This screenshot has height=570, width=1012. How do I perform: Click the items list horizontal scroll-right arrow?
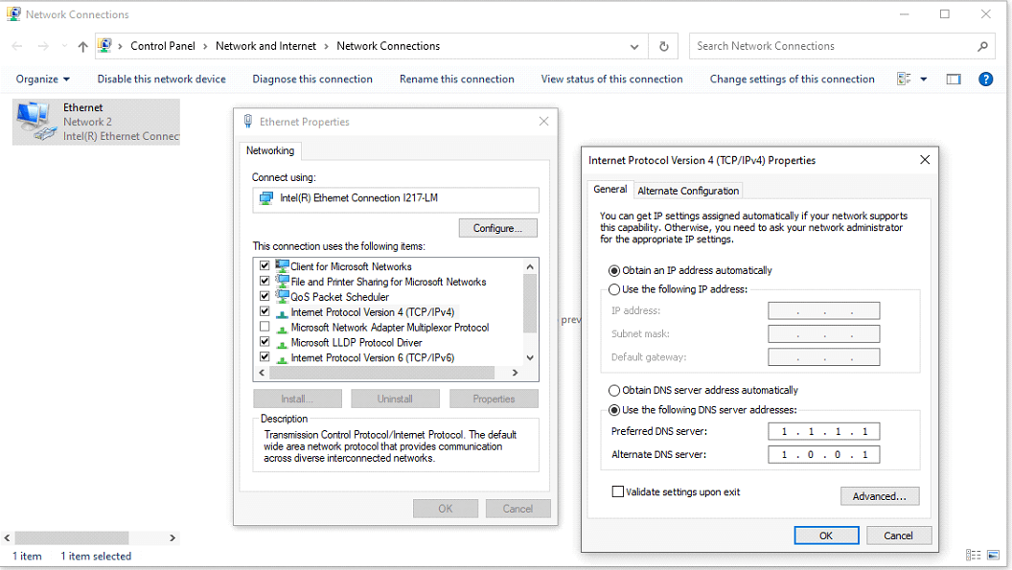click(x=515, y=373)
